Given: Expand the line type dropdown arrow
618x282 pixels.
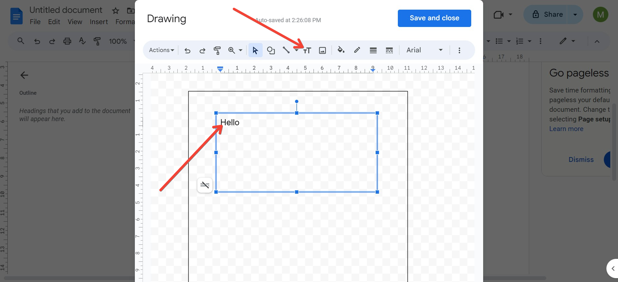Looking at the screenshot, I should coord(296,50).
